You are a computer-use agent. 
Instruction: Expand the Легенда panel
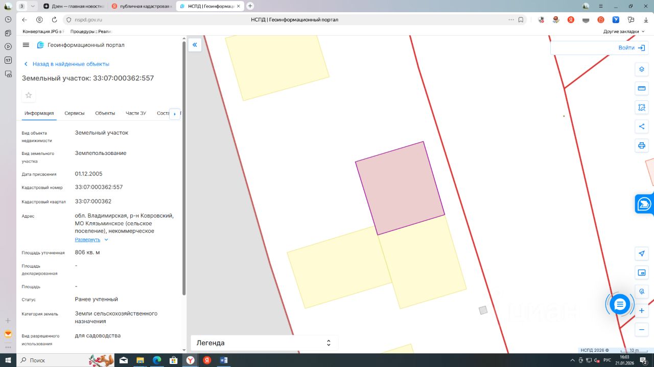click(x=264, y=343)
